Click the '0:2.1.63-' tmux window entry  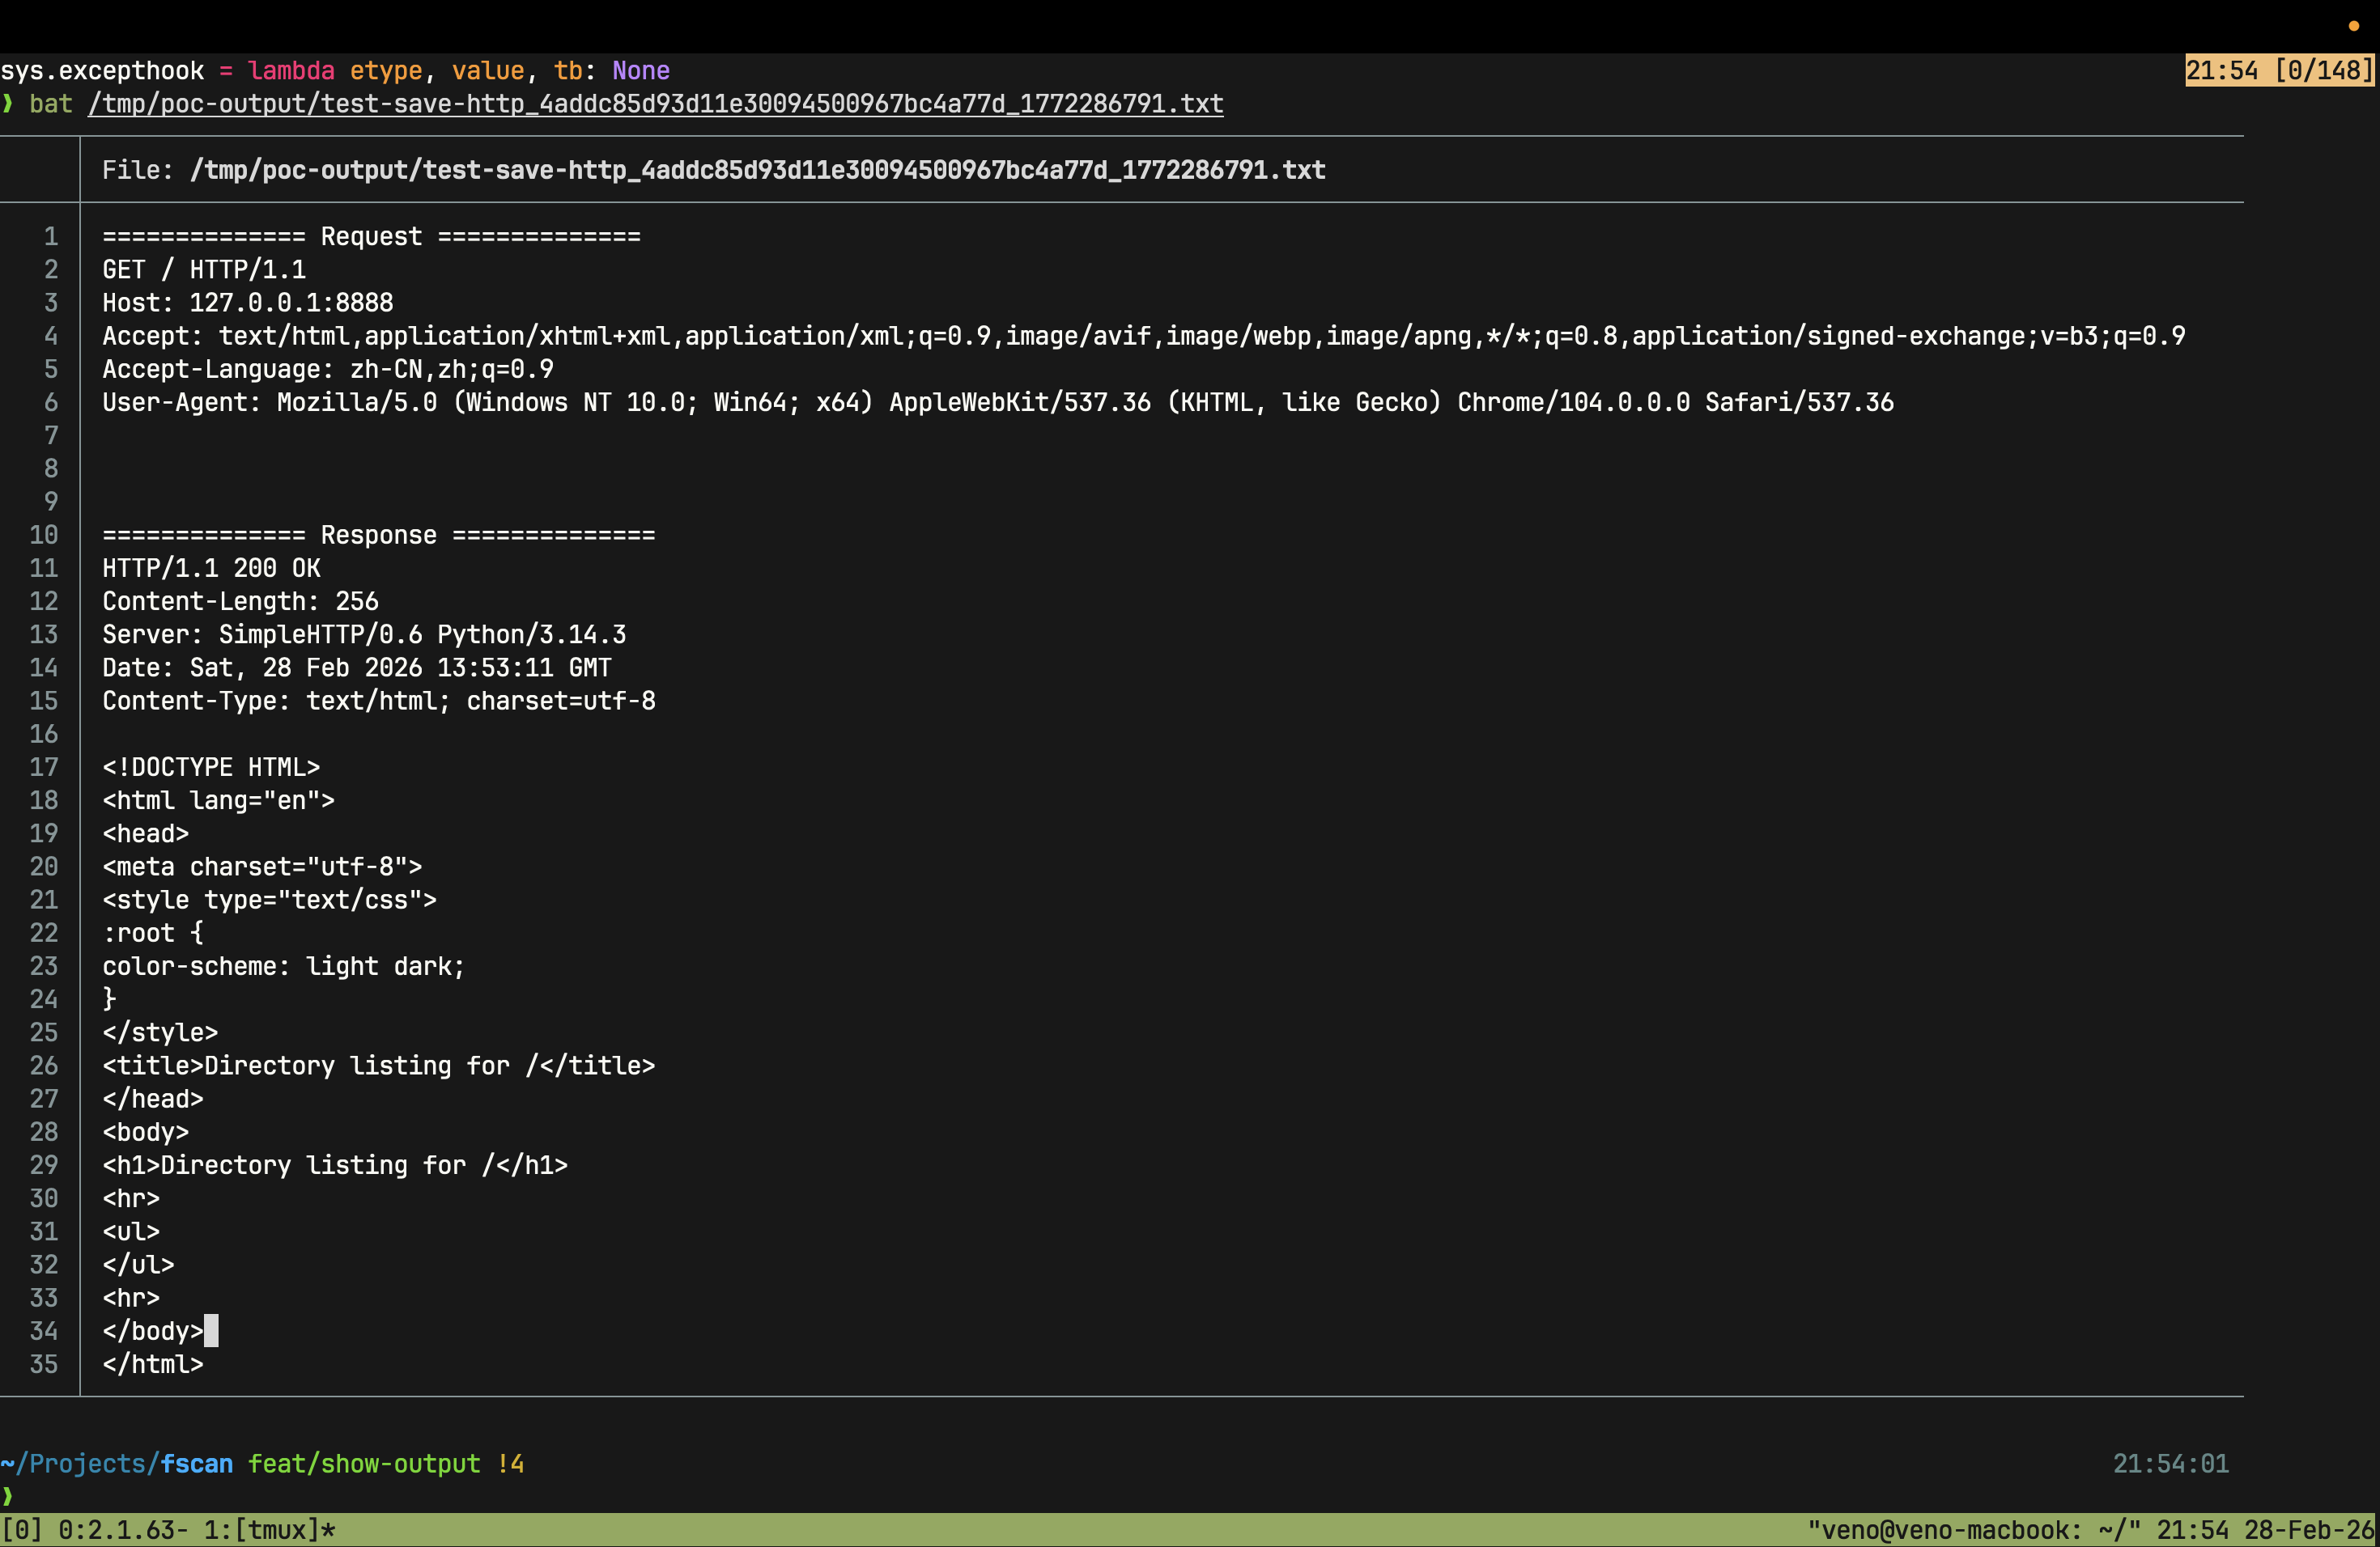point(124,1530)
